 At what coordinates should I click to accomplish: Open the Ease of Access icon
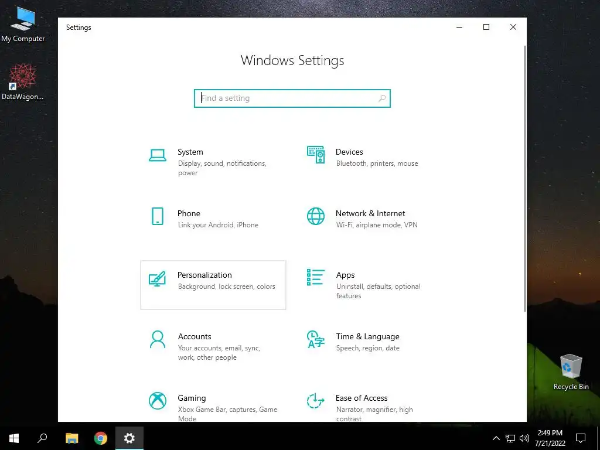click(x=316, y=401)
